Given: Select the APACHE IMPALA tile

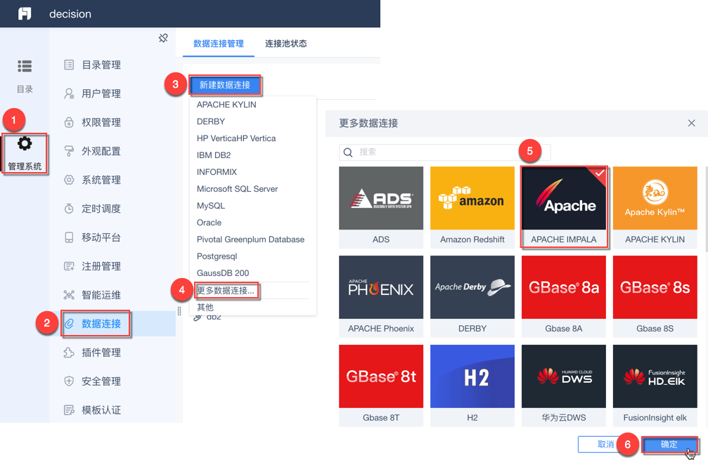Looking at the screenshot, I should point(563,207).
